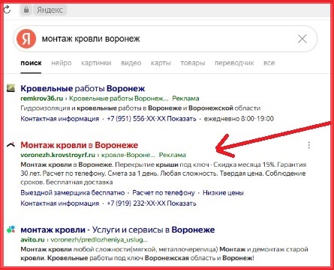Click the remkrov36.ru domain link
Screen dimensions: 334x270
tap(42, 98)
